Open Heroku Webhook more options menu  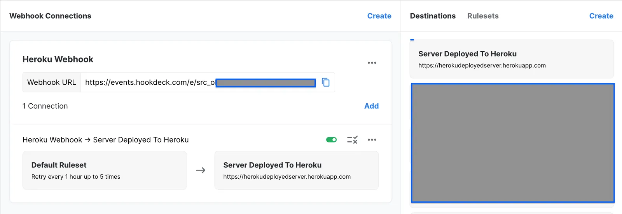372,63
